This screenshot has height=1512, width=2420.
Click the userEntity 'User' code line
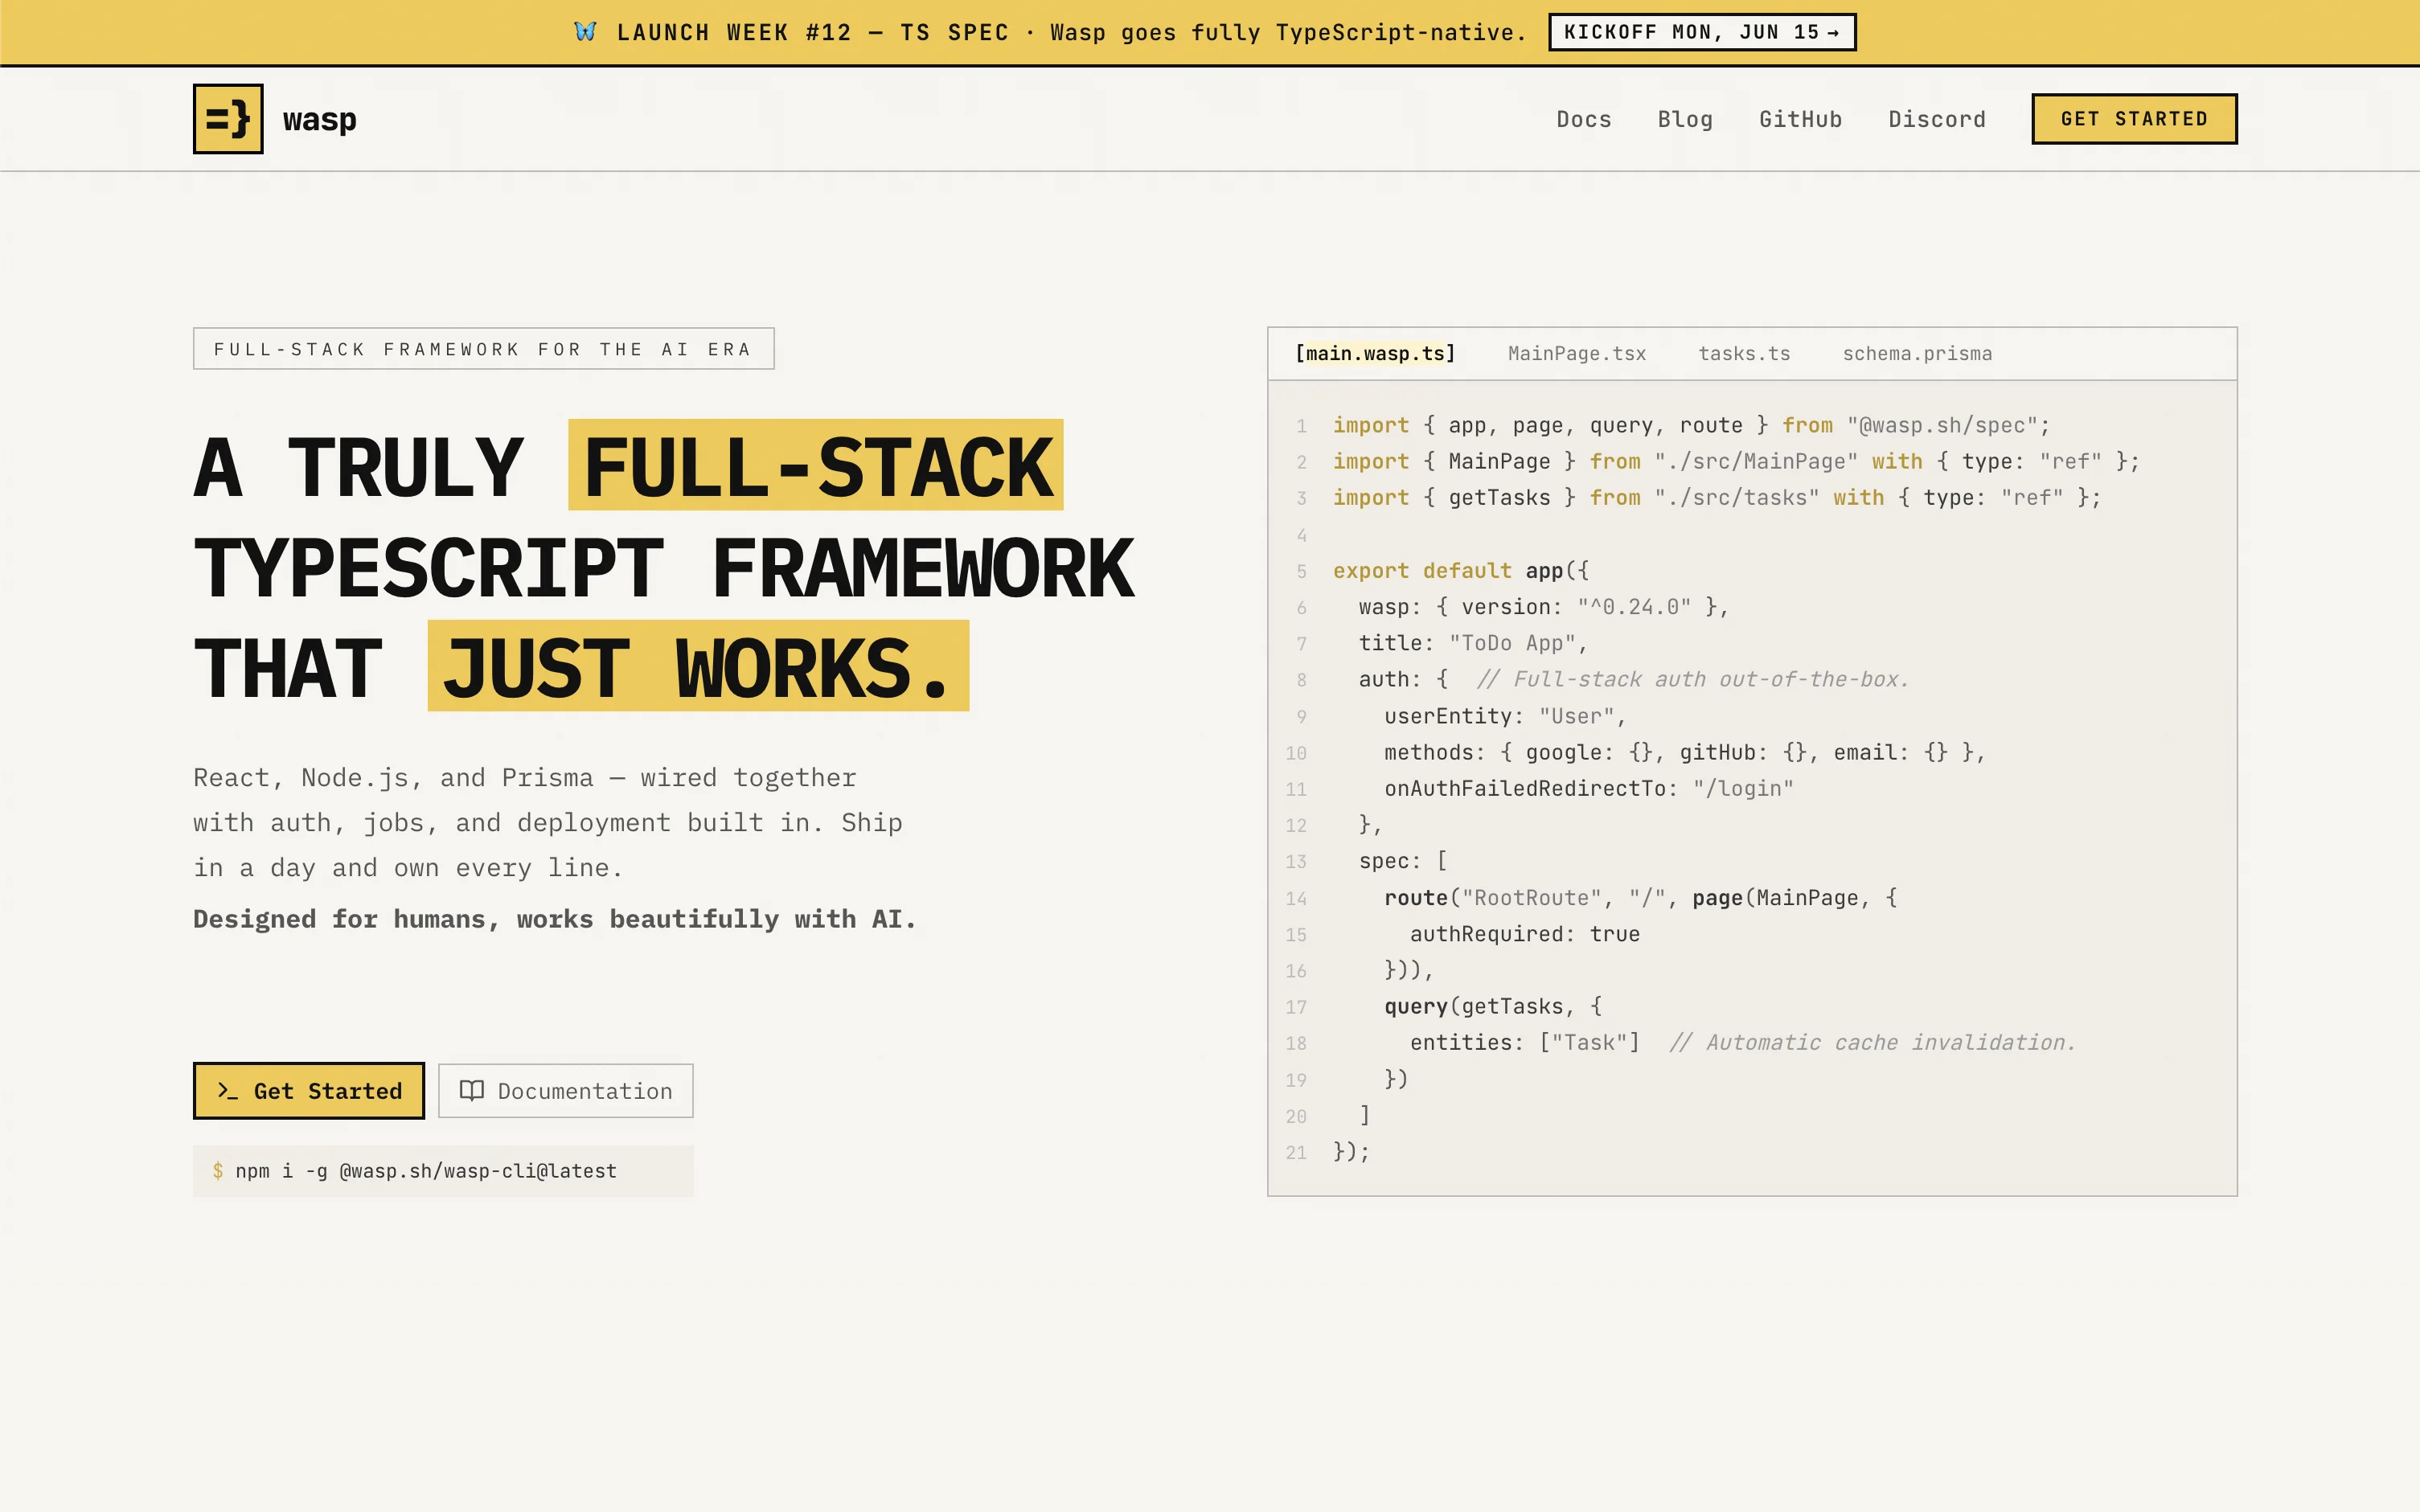[x=1505, y=716]
